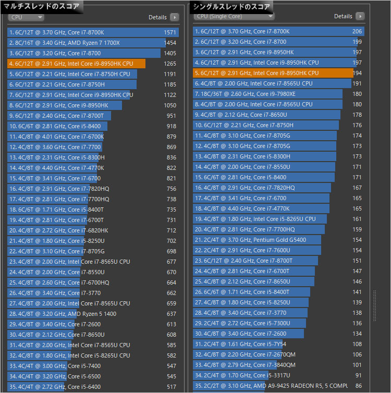Select single-thread row Intel Core i5-8265U CPU 161
Screen dimensions: 391x393
[279, 219]
